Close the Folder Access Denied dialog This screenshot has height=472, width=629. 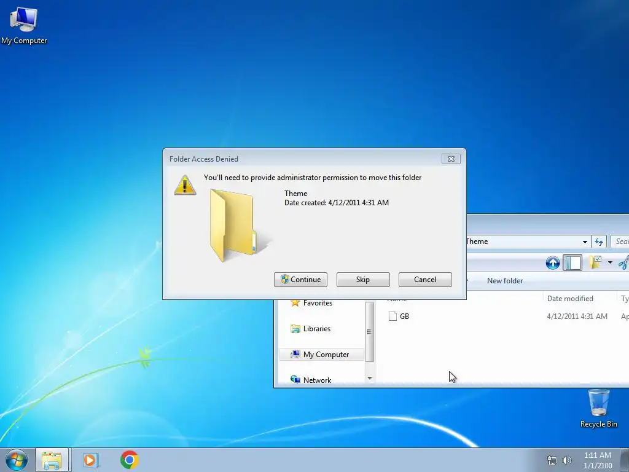click(451, 159)
